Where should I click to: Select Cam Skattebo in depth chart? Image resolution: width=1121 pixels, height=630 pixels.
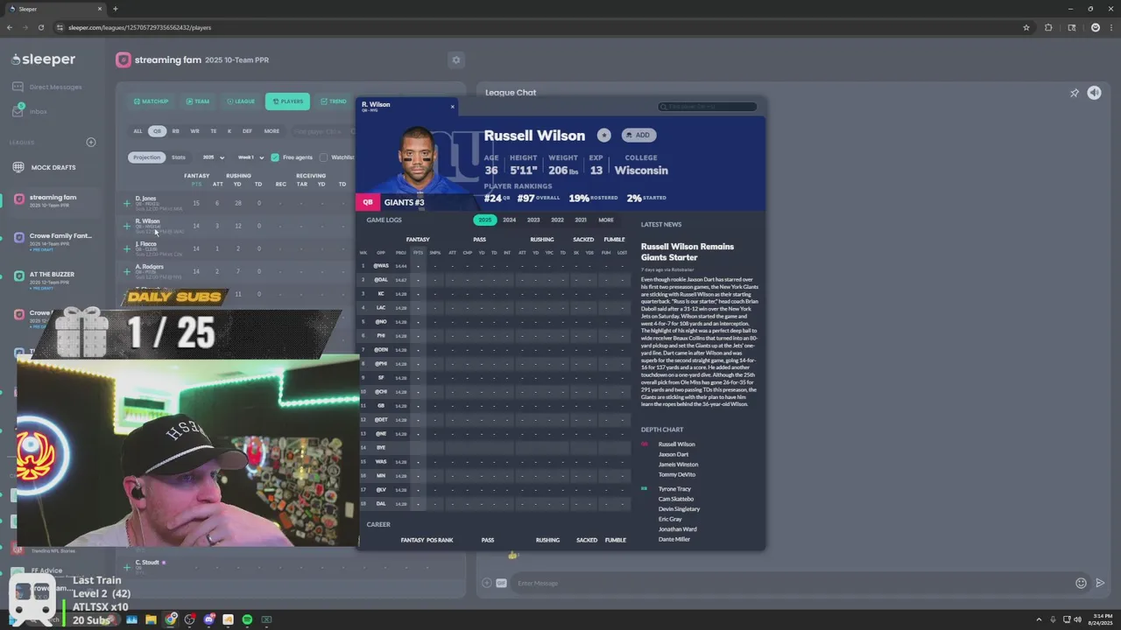point(676,499)
